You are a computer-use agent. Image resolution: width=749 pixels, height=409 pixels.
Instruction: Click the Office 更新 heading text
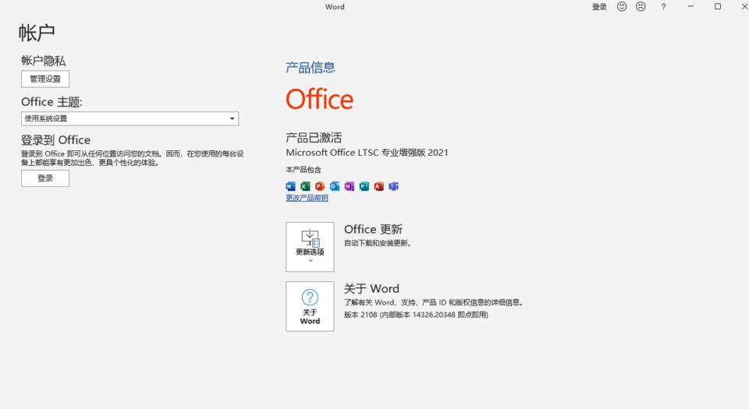tap(374, 229)
